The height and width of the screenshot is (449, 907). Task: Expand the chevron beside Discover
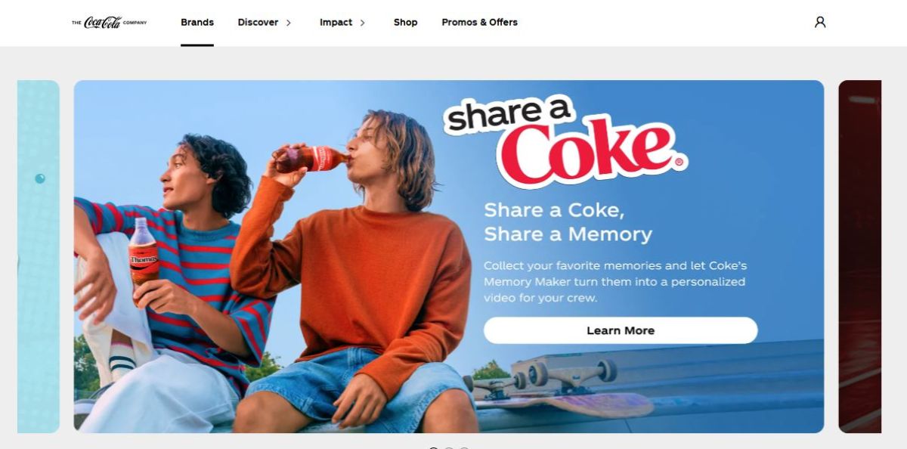point(288,23)
